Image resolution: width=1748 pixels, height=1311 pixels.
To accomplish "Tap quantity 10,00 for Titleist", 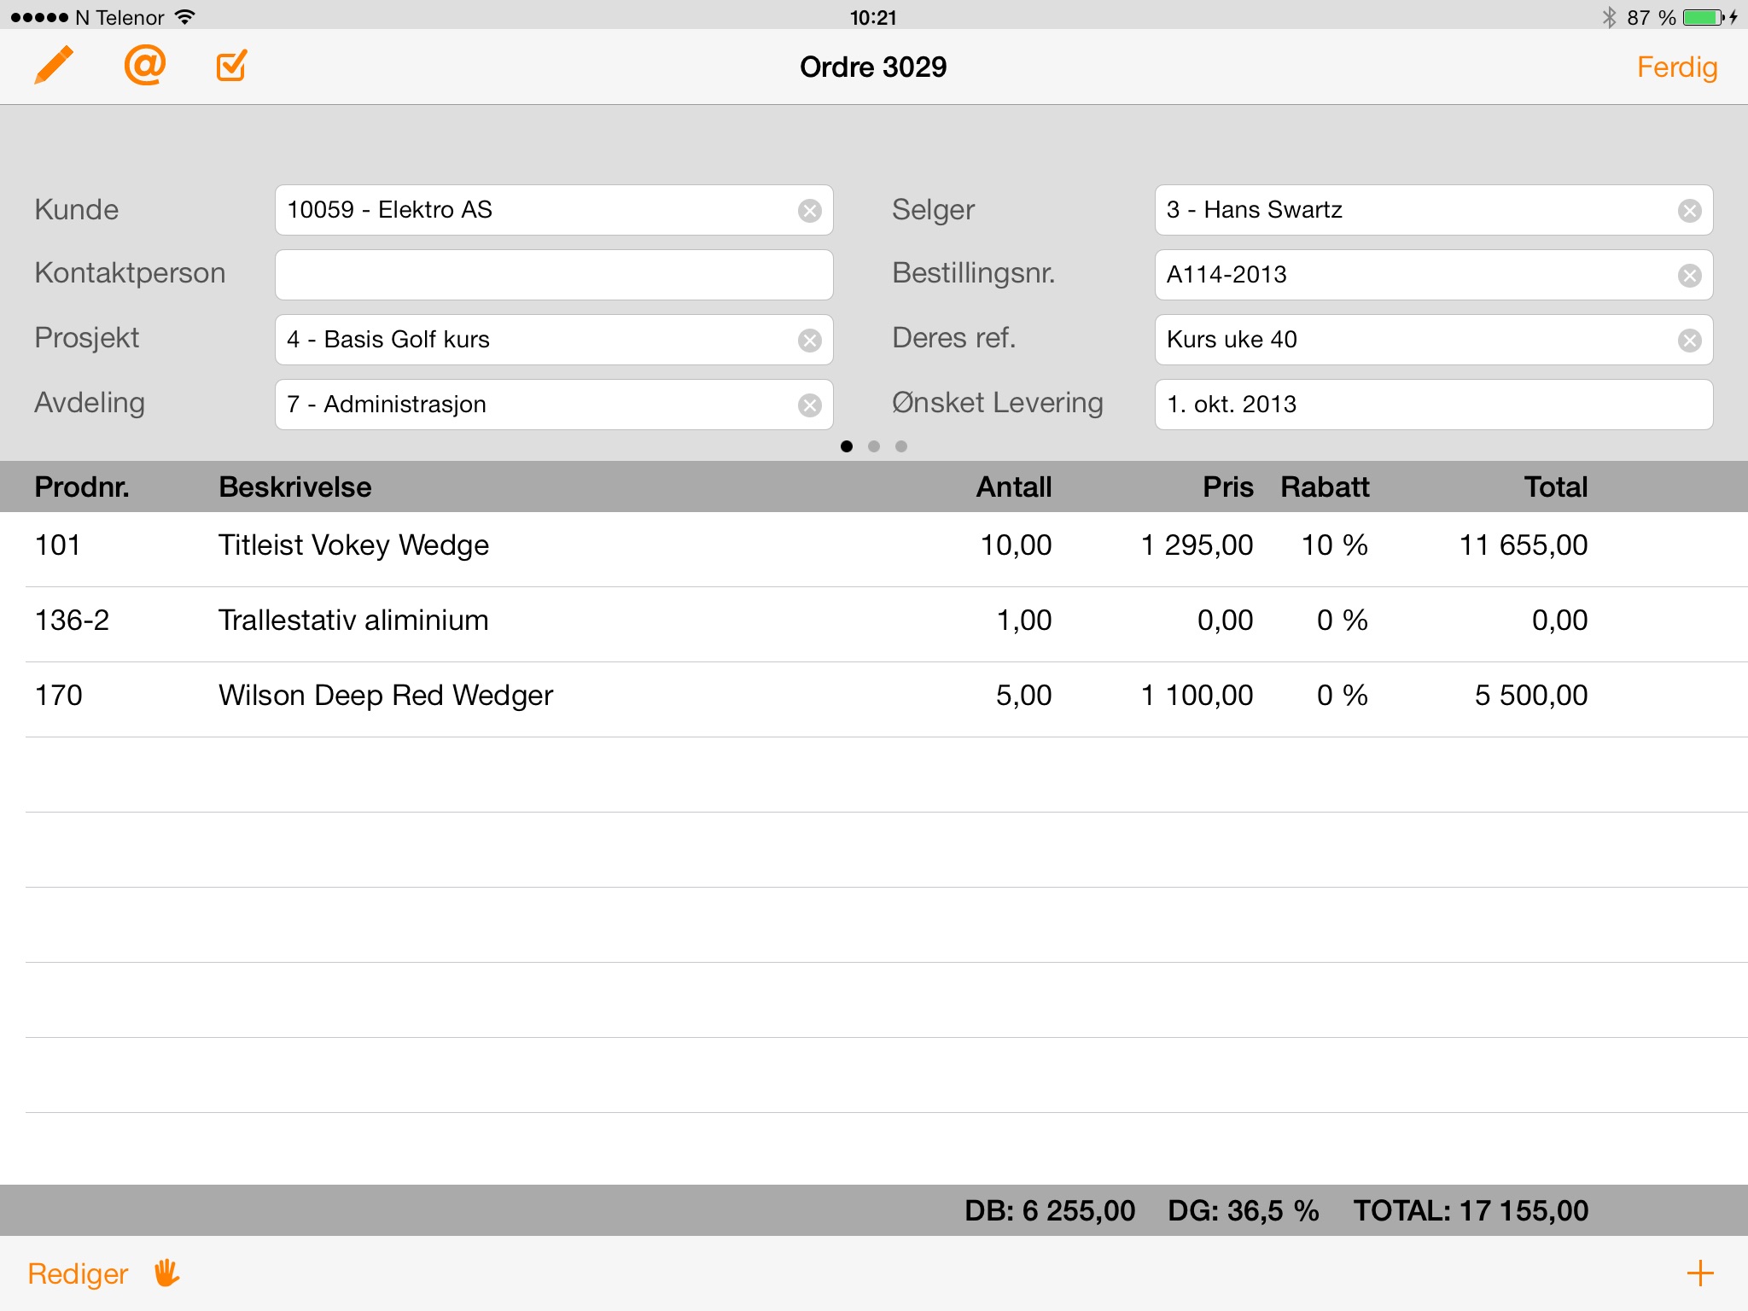I will coord(1016,545).
